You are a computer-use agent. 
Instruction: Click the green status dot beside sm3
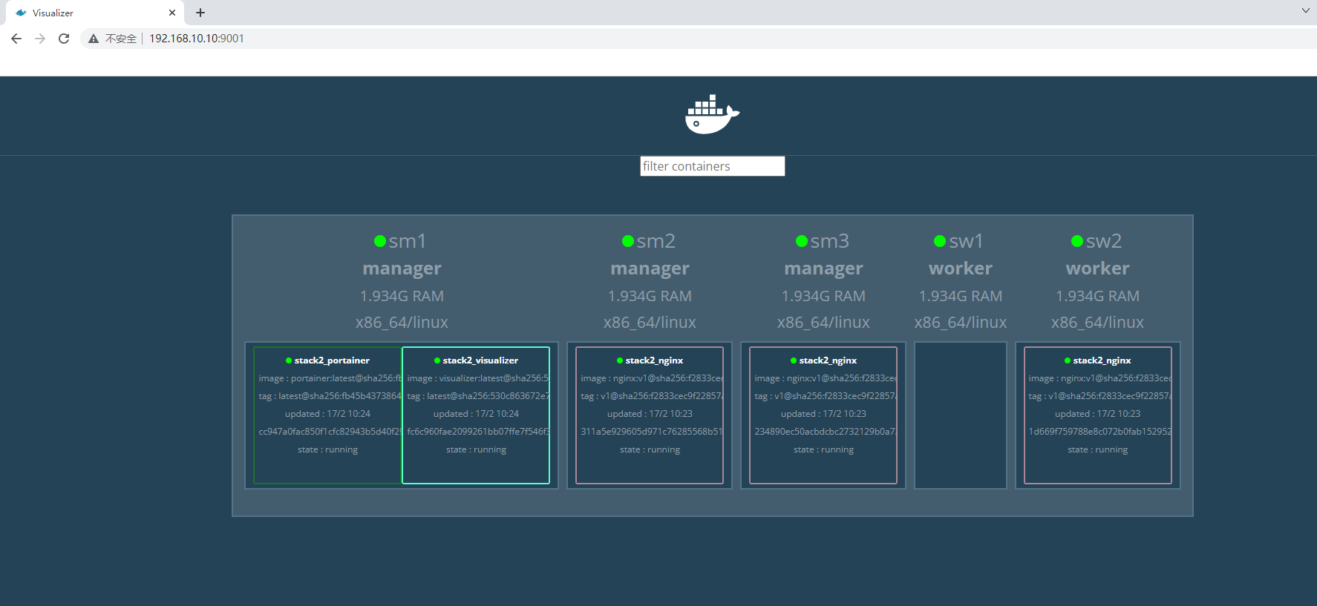point(802,241)
